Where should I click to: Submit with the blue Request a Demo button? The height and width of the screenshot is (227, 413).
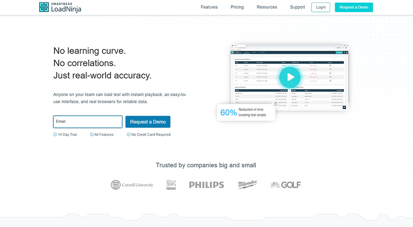(148, 122)
